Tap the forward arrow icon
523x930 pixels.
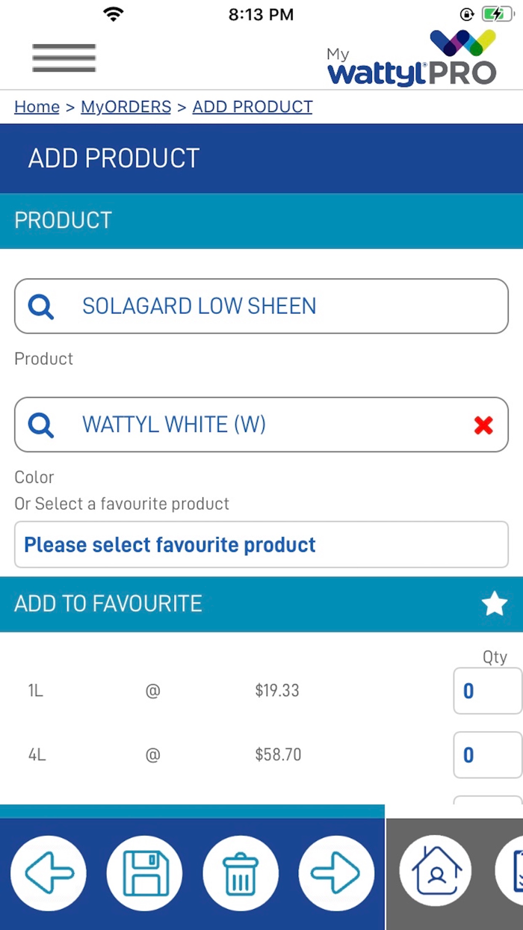coord(336,872)
